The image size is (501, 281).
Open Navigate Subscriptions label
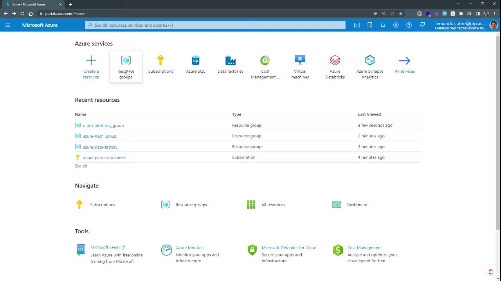pyautogui.click(x=103, y=205)
